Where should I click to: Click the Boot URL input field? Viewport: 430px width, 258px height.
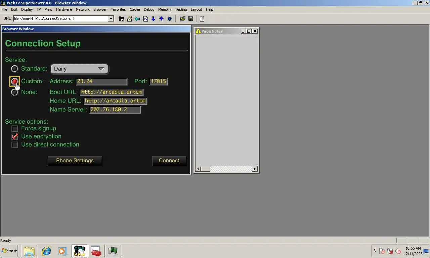112,92
